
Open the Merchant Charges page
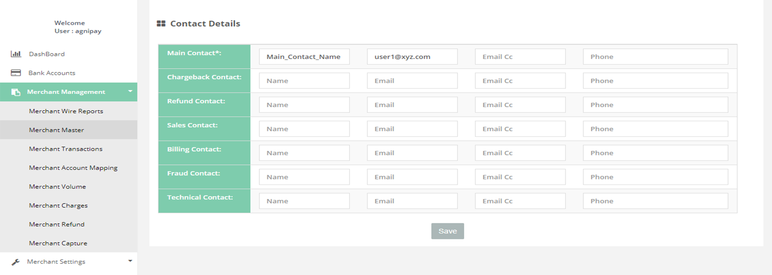pos(58,205)
